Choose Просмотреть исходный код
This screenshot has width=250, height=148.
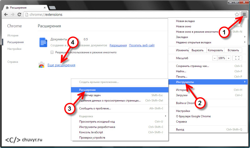click(120, 121)
